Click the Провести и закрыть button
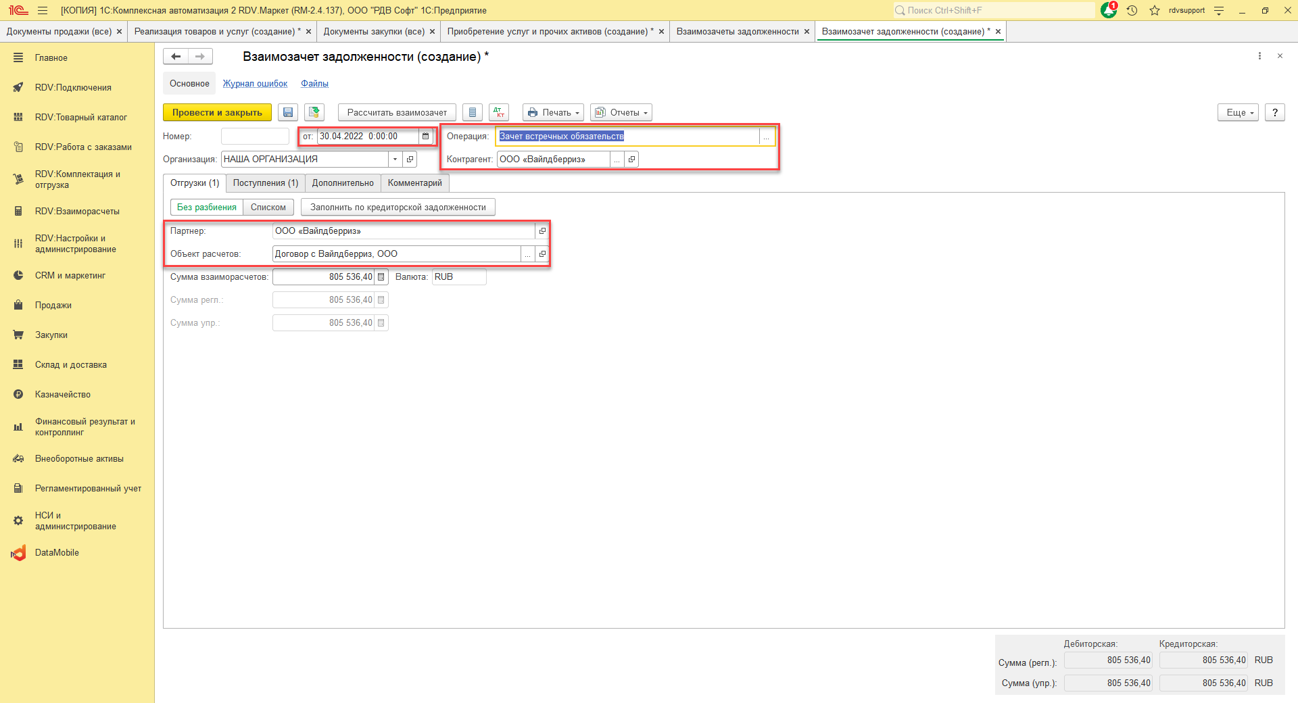 pos(217,113)
